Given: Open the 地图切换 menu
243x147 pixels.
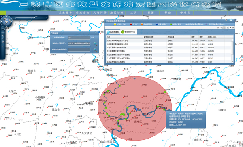Looking at the screenshot, I should 117,13.
